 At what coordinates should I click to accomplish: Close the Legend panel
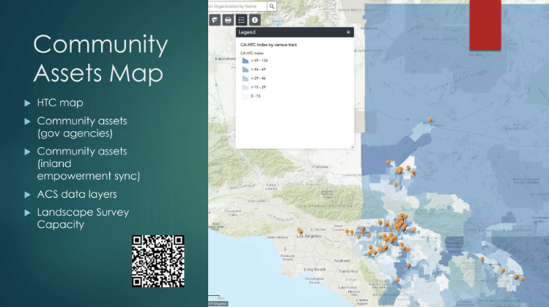[349, 32]
